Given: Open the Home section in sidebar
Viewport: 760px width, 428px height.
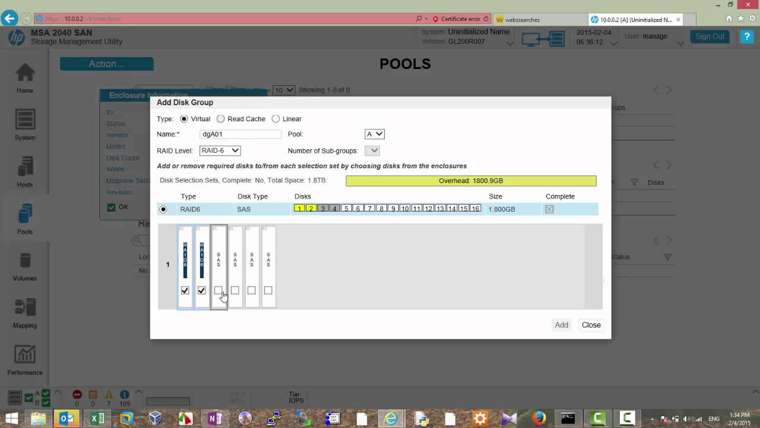Looking at the screenshot, I should pyautogui.click(x=25, y=78).
